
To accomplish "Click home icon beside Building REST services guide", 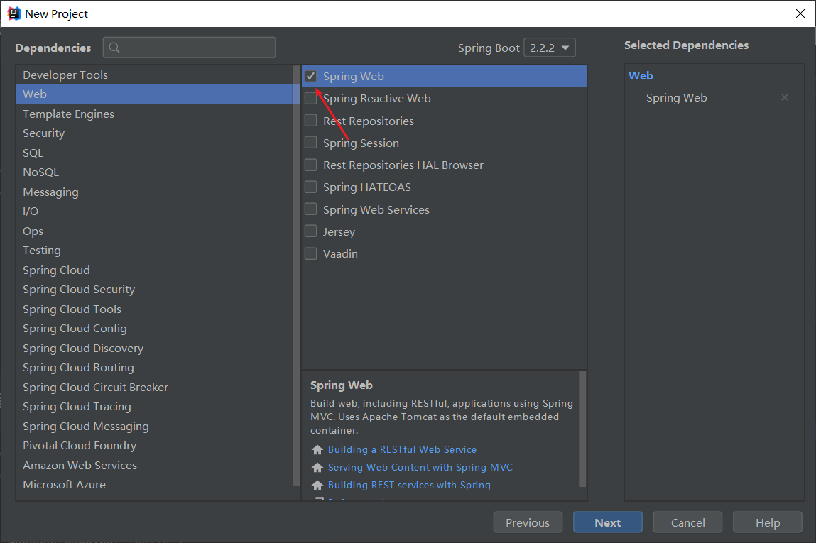I will (317, 485).
